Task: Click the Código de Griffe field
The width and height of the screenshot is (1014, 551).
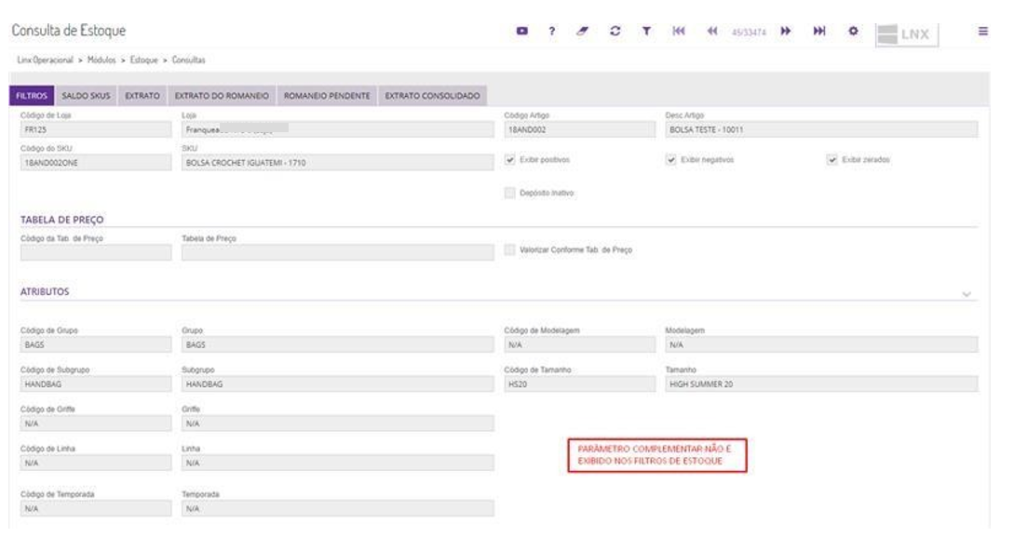Action: tap(96, 423)
